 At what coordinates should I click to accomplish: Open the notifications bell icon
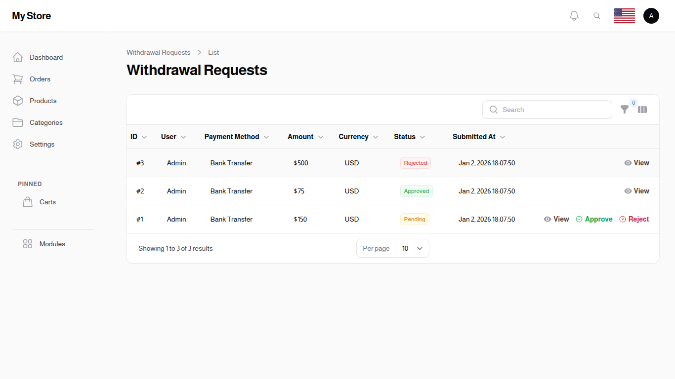(574, 15)
